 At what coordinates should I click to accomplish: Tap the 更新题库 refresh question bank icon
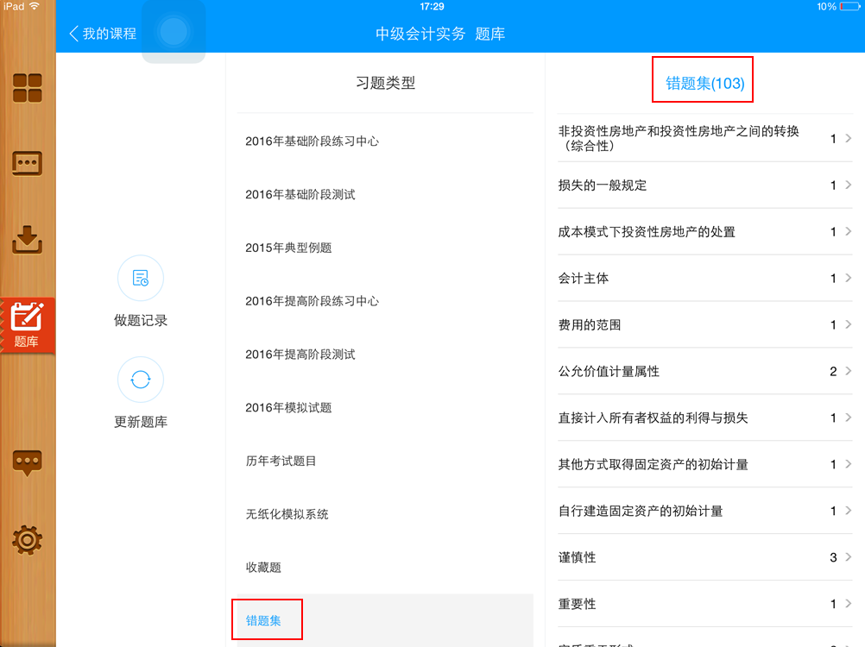coord(140,380)
